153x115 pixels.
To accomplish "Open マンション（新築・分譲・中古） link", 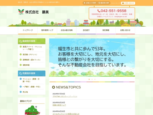I will click(31, 80).
